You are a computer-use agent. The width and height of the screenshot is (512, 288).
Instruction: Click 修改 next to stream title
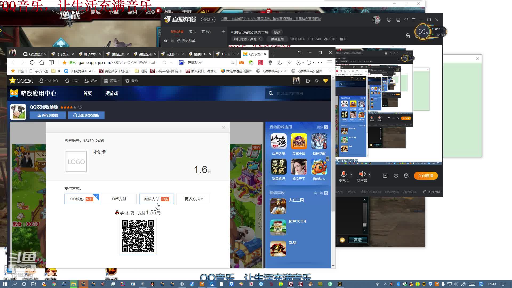[x=277, y=32]
